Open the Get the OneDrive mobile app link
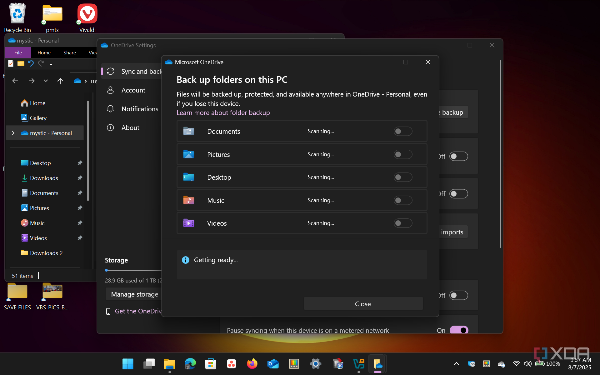This screenshot has width=600, height=375. (x=138, y=311)
